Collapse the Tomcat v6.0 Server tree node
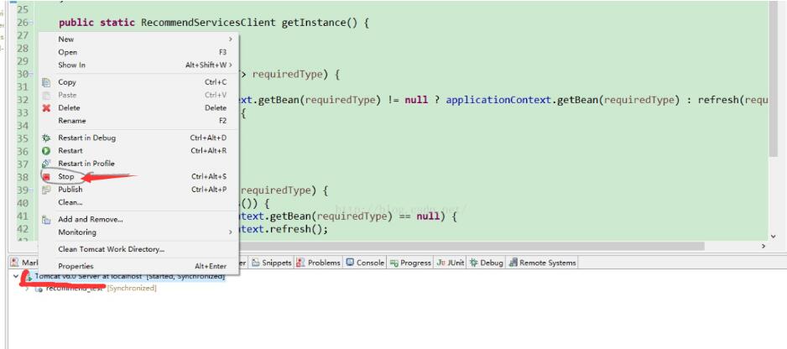Image resolution: width=787 pixels, height=349 pixels. click(x=16, y=276)
